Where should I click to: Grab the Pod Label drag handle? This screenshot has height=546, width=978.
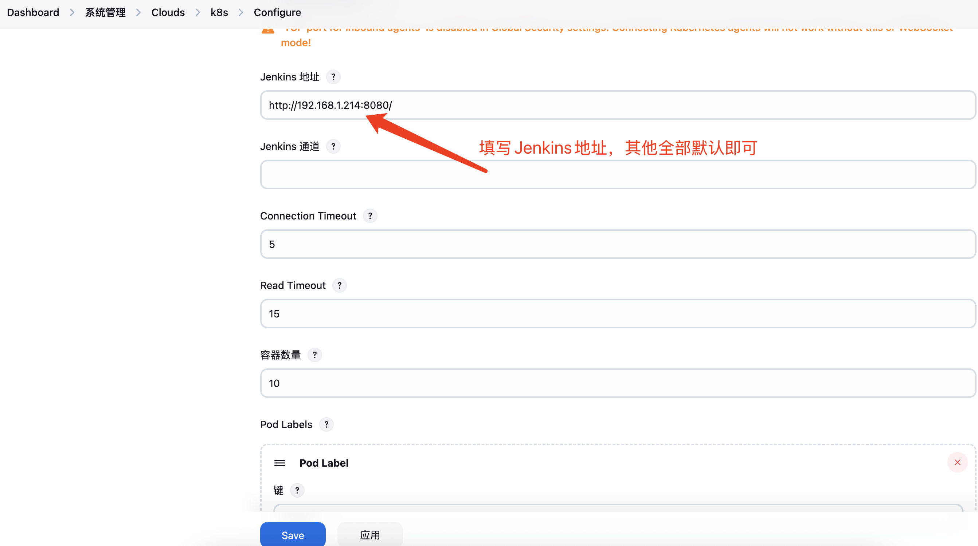(280, 463)
